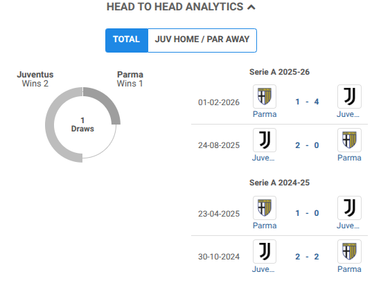Click the Parma wins dark donut segment
381x283 pixels.
pyautogui.click(x=109, y=100)
